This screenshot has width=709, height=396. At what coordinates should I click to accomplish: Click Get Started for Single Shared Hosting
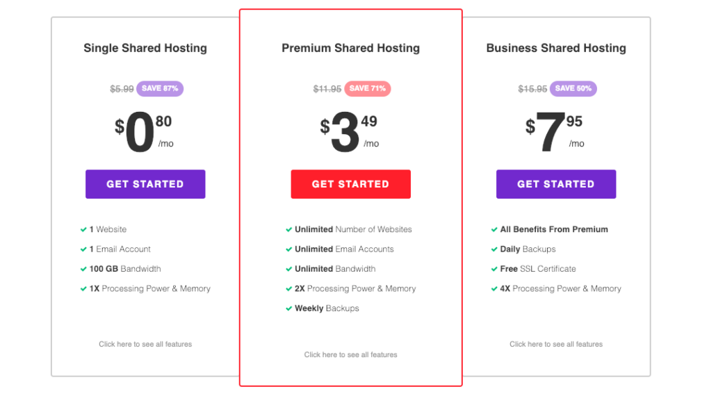[x=145, y=184]
